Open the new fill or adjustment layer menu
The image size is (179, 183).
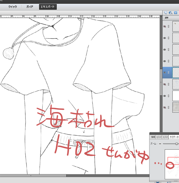(x=170, y=13)
